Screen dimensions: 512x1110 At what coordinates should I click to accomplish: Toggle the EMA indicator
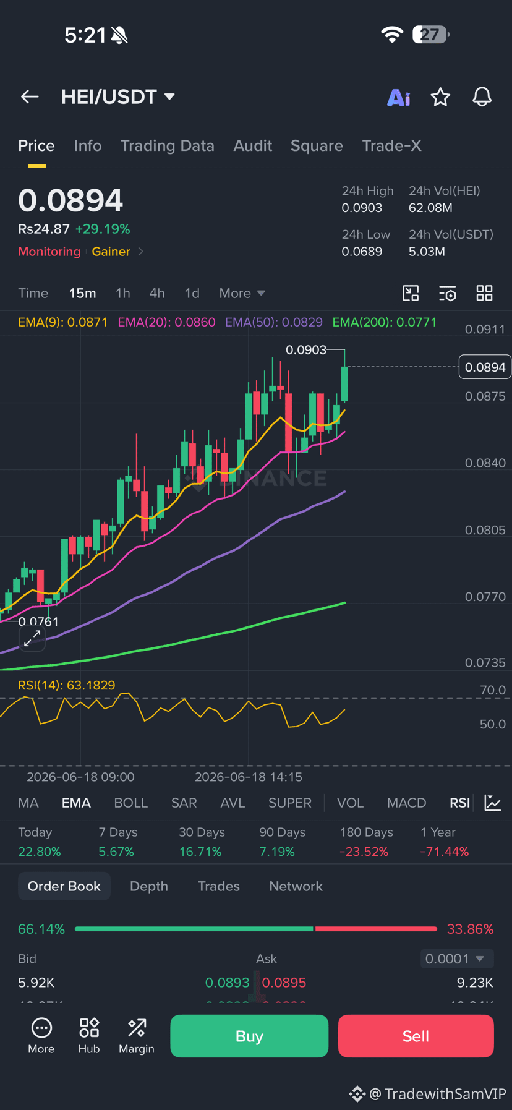[76, 803]
